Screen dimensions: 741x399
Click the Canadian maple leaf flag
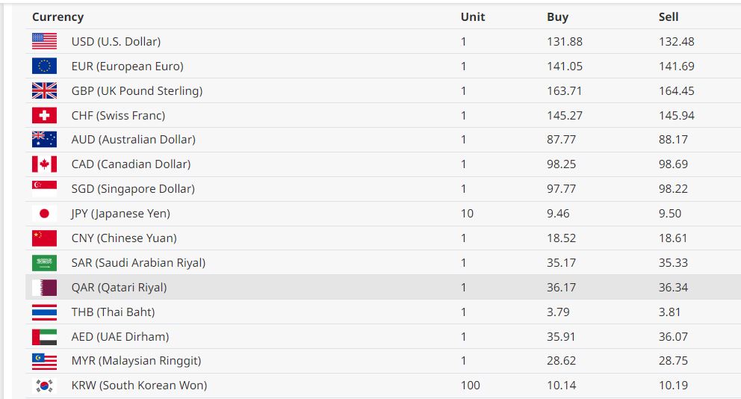[44, 164]
